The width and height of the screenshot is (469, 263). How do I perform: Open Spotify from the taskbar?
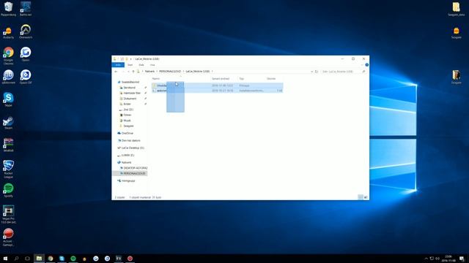tap(73, 259)
